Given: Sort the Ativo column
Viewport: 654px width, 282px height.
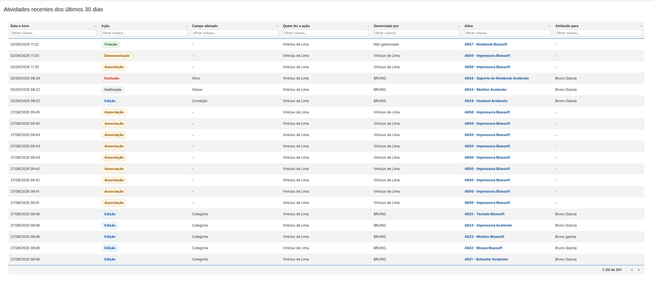Looking at the screenshot, I should click(x=549, y=26).
